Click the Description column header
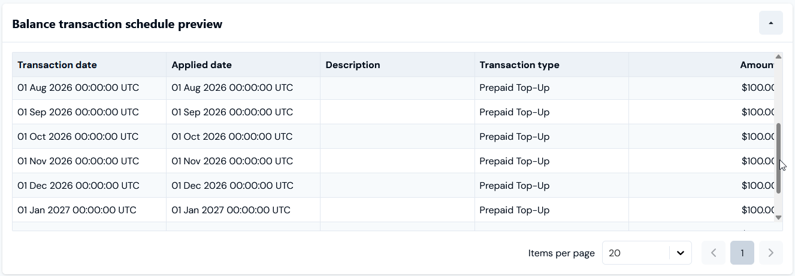795x276 pixels. pos(397,65)
